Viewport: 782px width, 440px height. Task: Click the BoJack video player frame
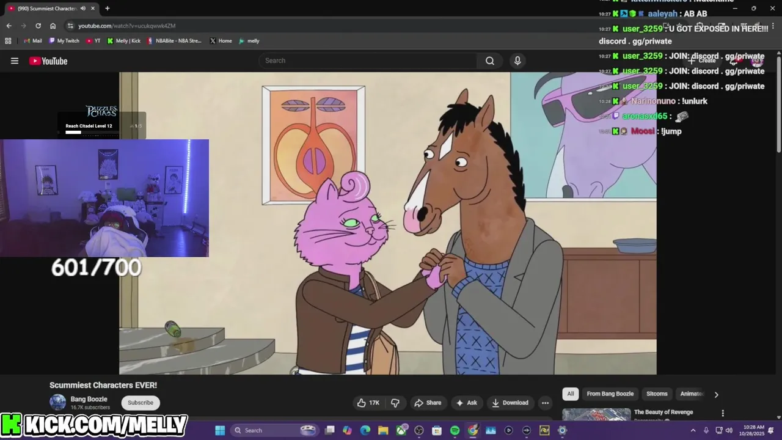388,223
